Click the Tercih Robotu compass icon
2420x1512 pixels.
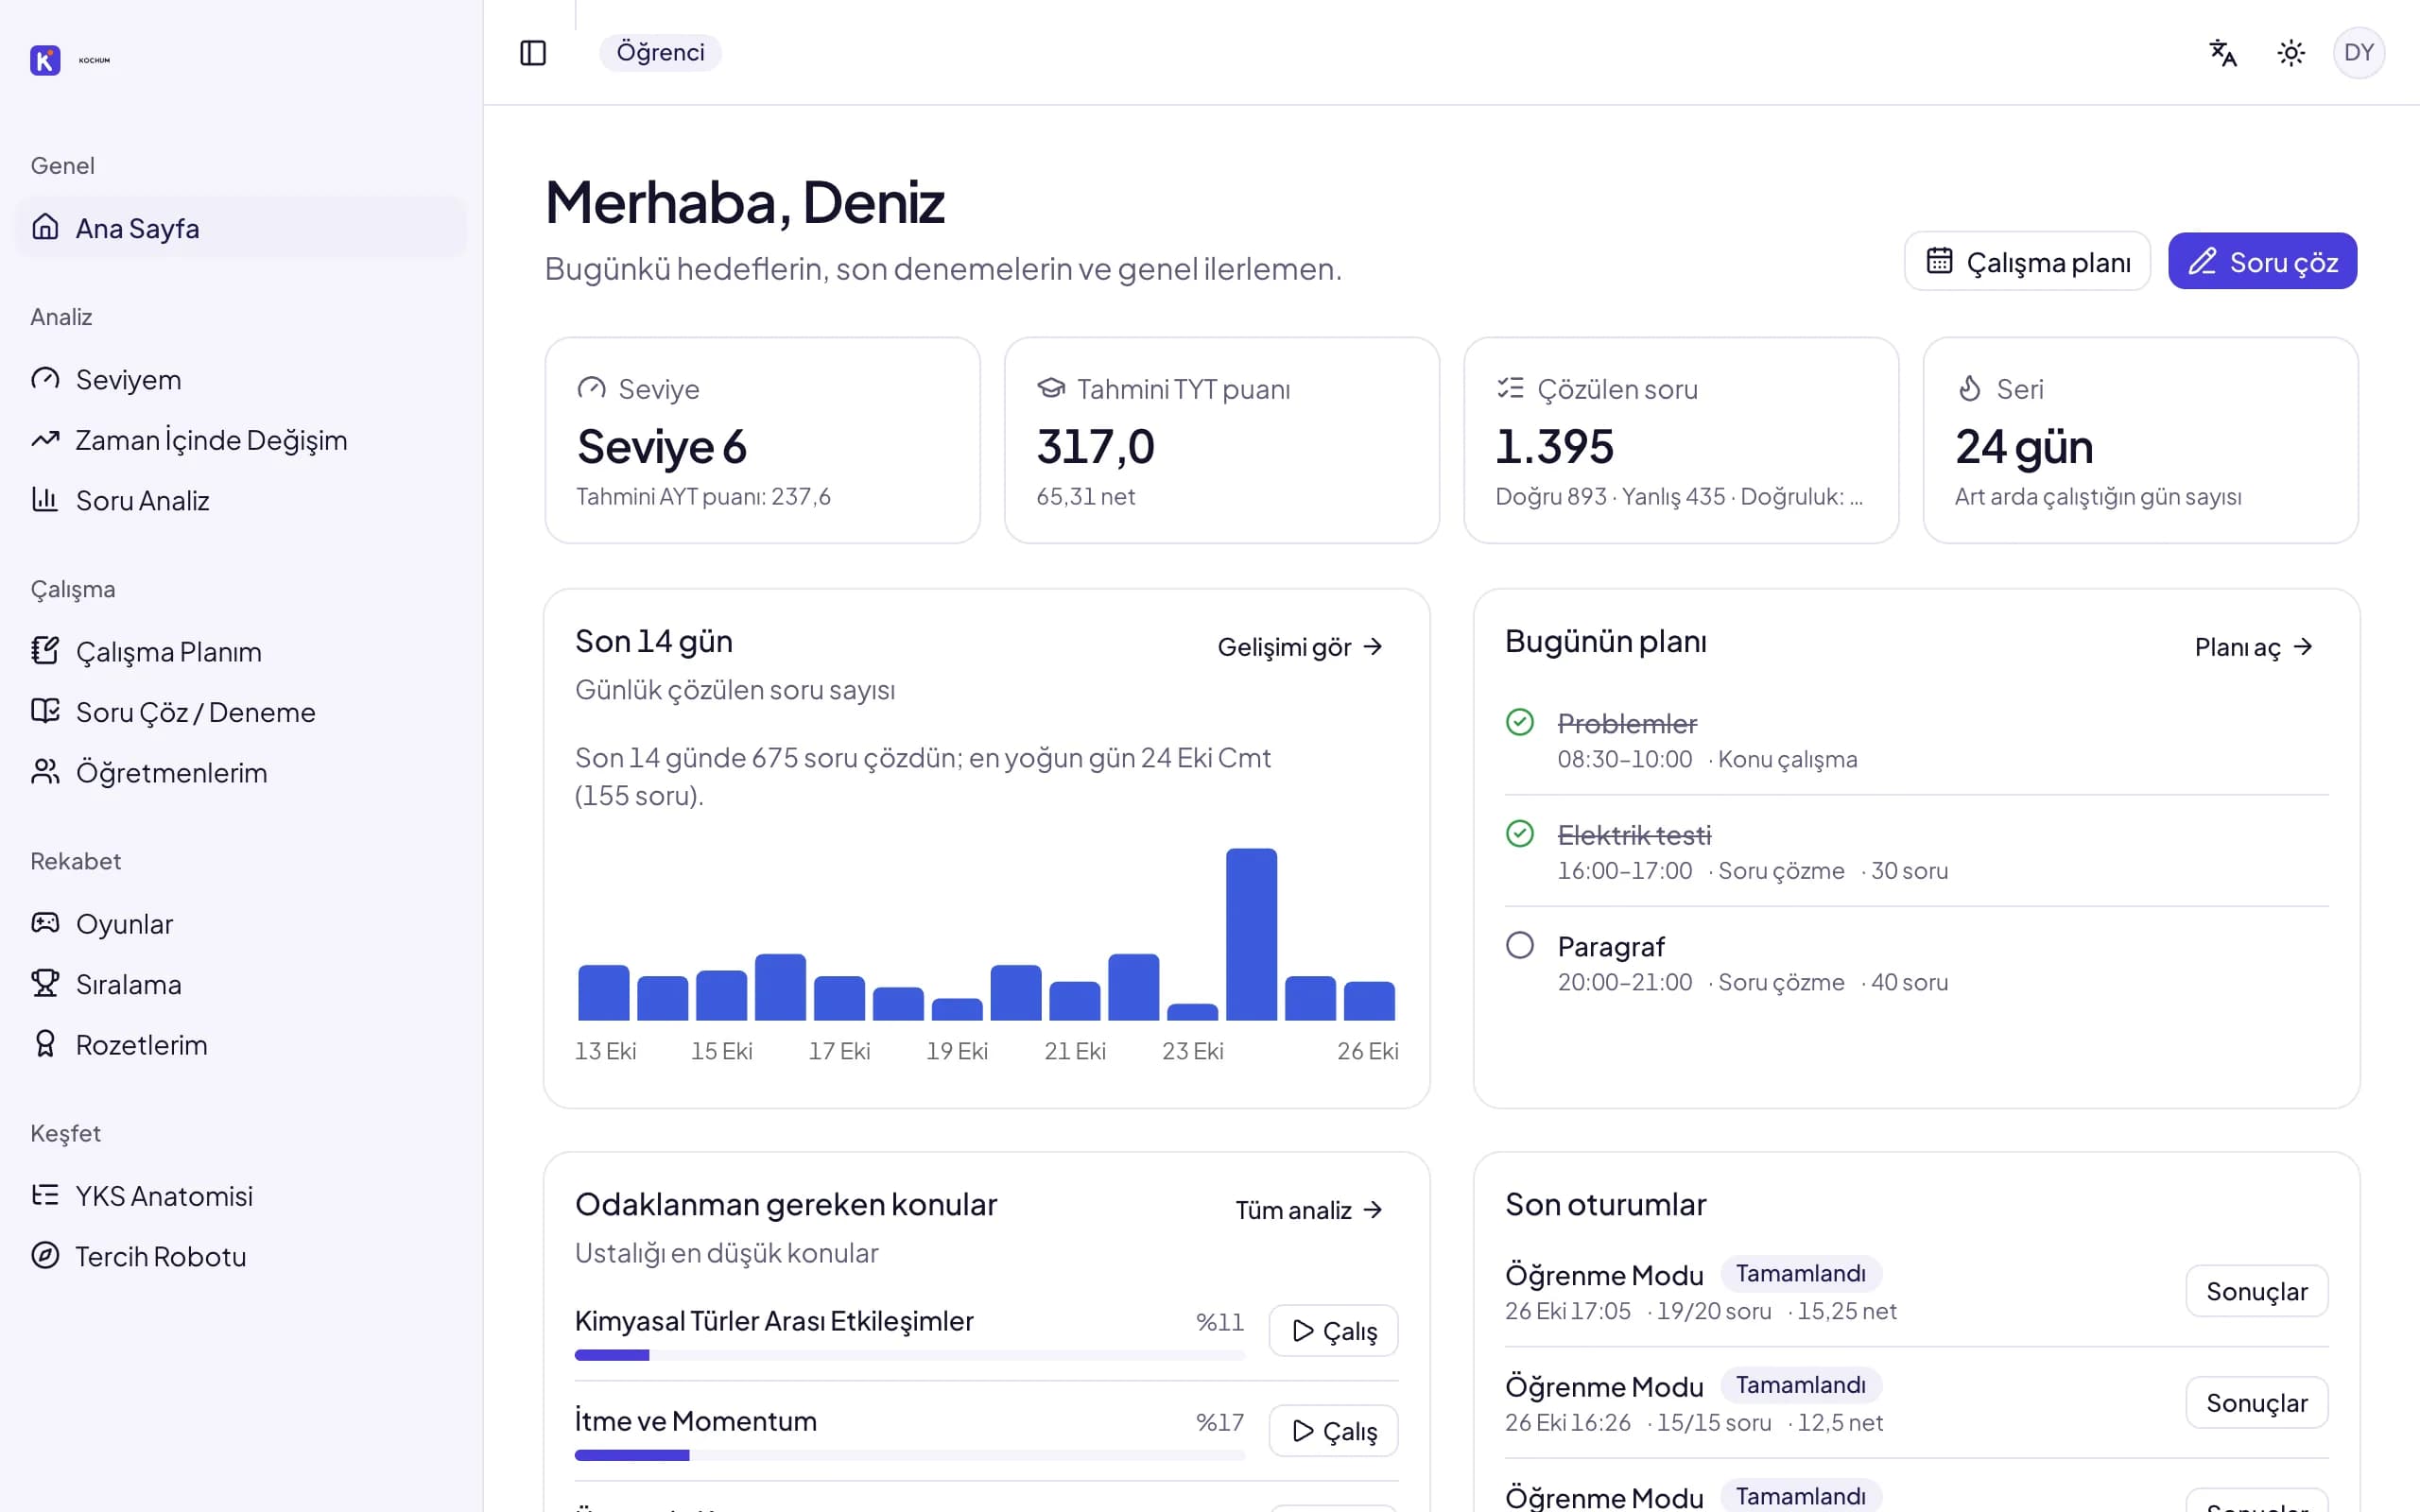pos(45,1255)
